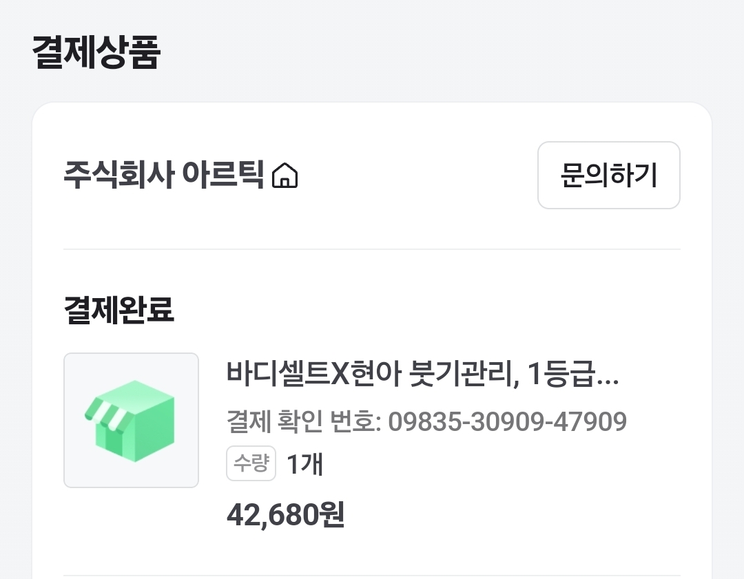744x579 pixels.
Task: Select the 결제완료 status label
Action: [118, 310]
